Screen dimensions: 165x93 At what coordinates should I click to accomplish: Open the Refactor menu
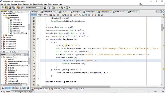click(26, 4)
